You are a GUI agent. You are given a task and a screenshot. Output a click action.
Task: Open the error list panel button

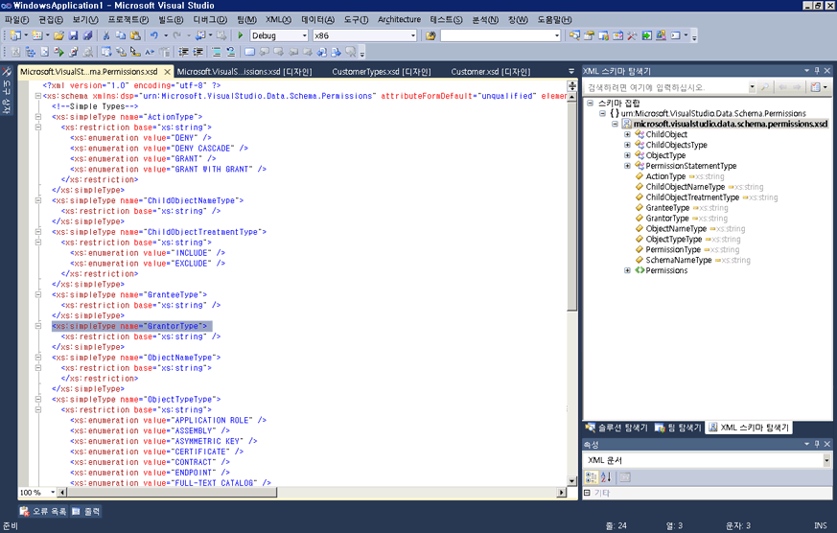tap(43, 511)
